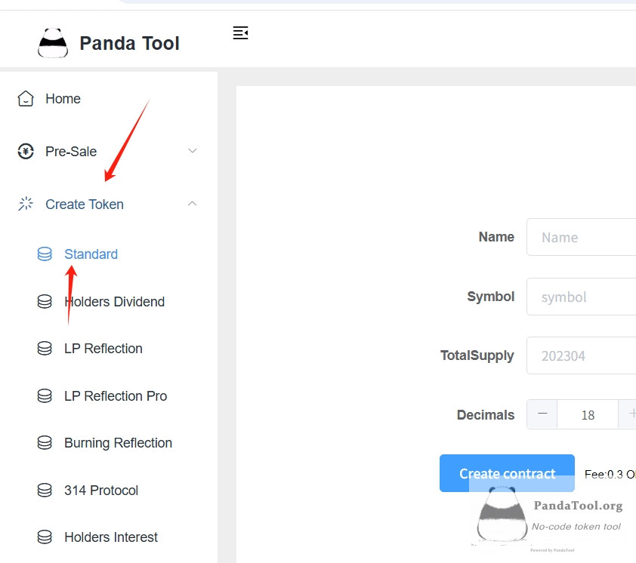Open the Pre-Sale menu
This screenshot has height=563, width=636.
point(109,151)
